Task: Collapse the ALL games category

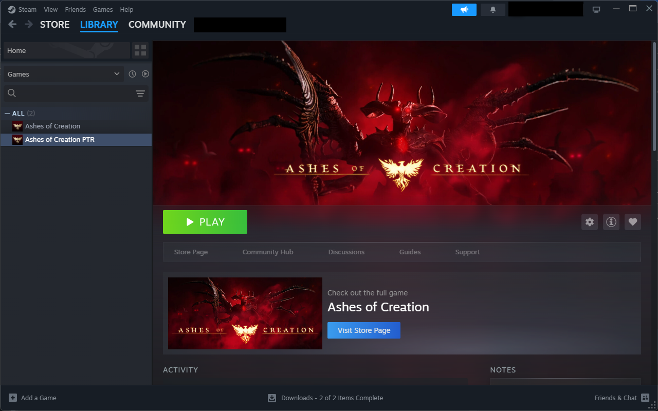Action: [x=7, y=114]
